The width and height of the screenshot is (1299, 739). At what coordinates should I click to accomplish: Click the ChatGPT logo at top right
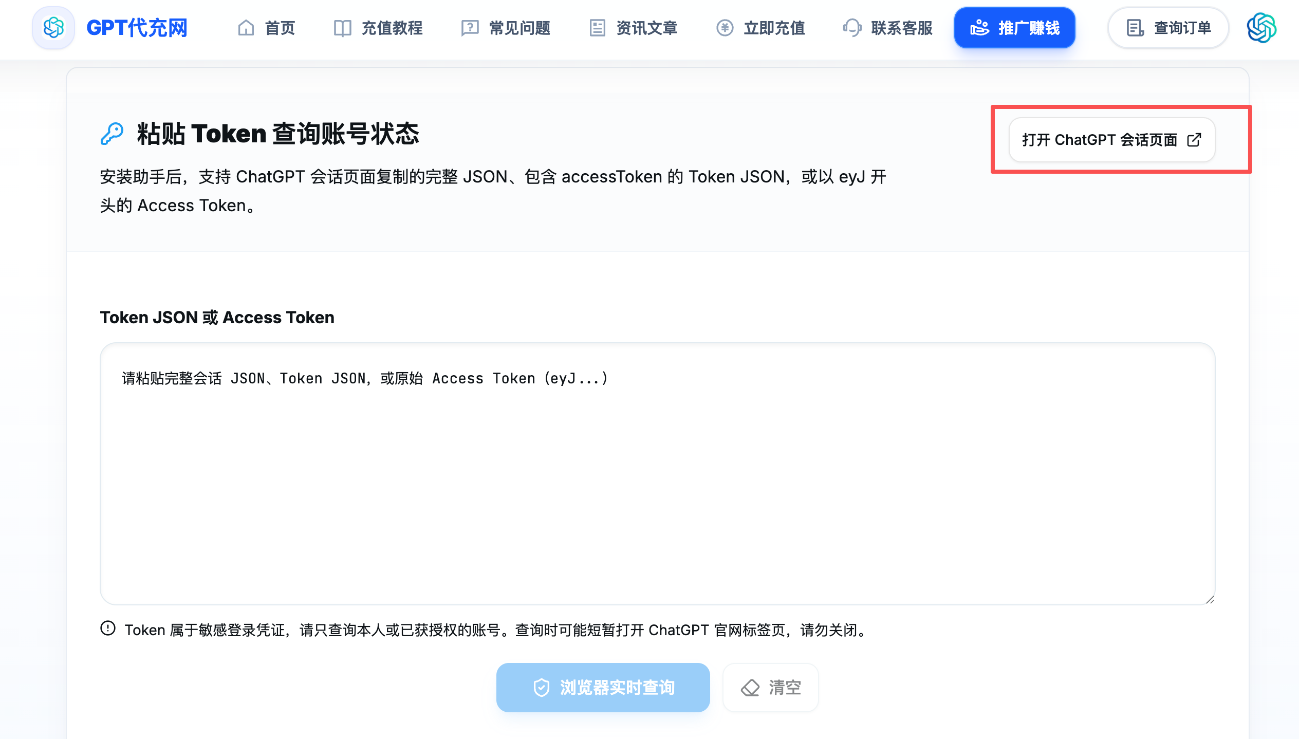1261,28
